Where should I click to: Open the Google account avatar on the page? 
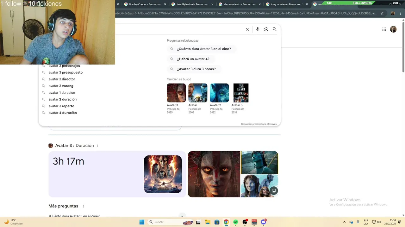pos(393,29)
